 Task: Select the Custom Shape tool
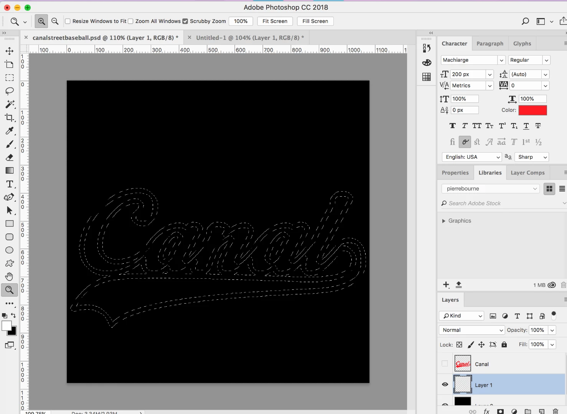[x=10, y=263]
